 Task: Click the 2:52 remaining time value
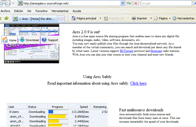(105, 112)
